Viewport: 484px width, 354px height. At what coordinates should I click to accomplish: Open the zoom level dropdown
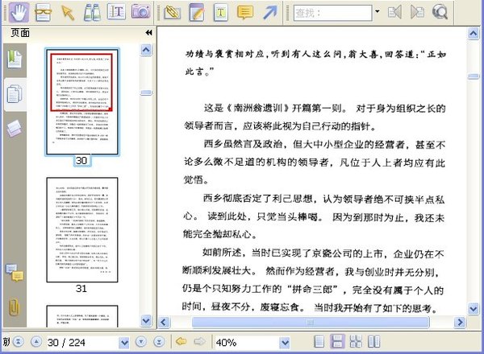[x=285, y=342]
